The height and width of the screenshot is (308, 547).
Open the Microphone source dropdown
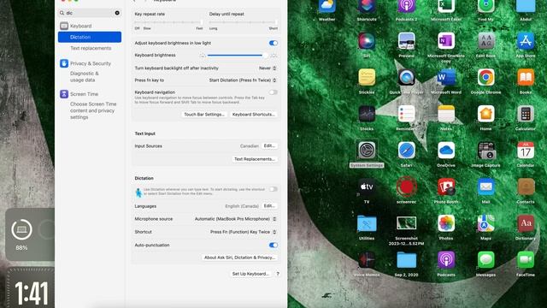pos(236,219)
